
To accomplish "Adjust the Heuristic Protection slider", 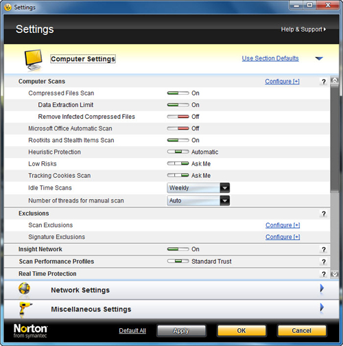I will click(178, 152).
